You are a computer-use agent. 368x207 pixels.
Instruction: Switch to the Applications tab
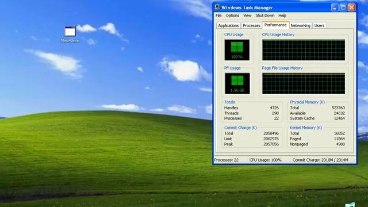coord(228,25)
